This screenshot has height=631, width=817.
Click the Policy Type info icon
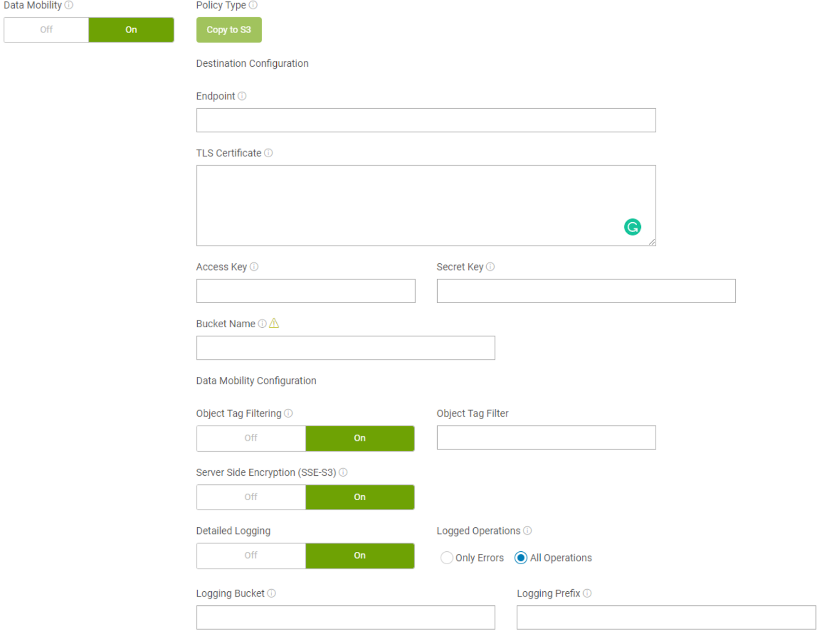click(253, 5)
